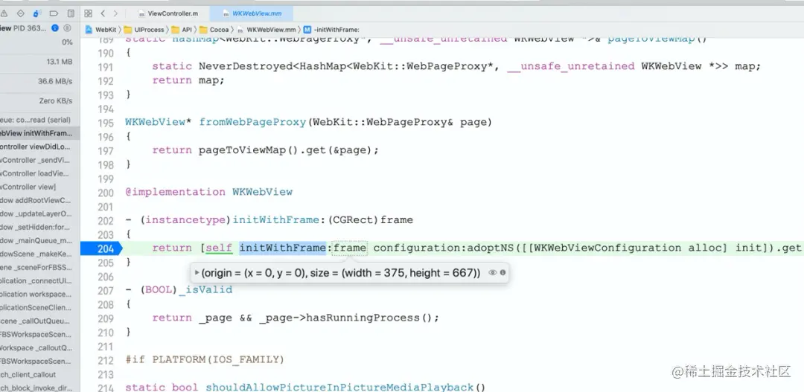Click the dotted-boxed frame variable on line 204
This screenshot has height=392, width=804.
(350, 248)
